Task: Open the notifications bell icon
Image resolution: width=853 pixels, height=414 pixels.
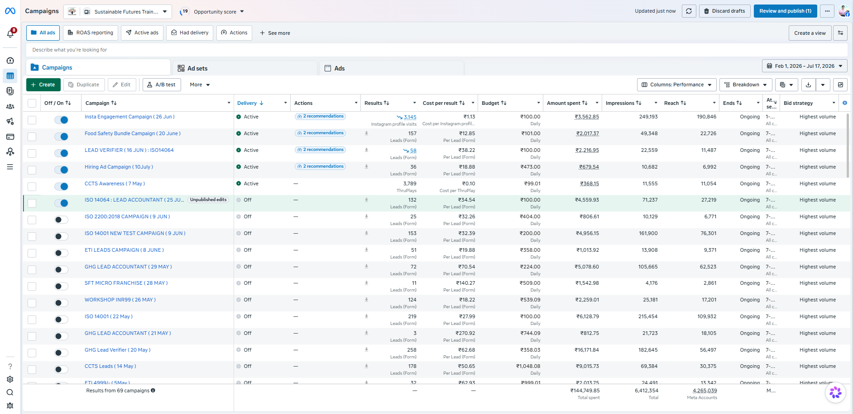Action: coord(10,33)
